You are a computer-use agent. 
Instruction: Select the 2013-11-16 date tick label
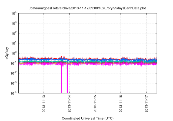(121, 104)
